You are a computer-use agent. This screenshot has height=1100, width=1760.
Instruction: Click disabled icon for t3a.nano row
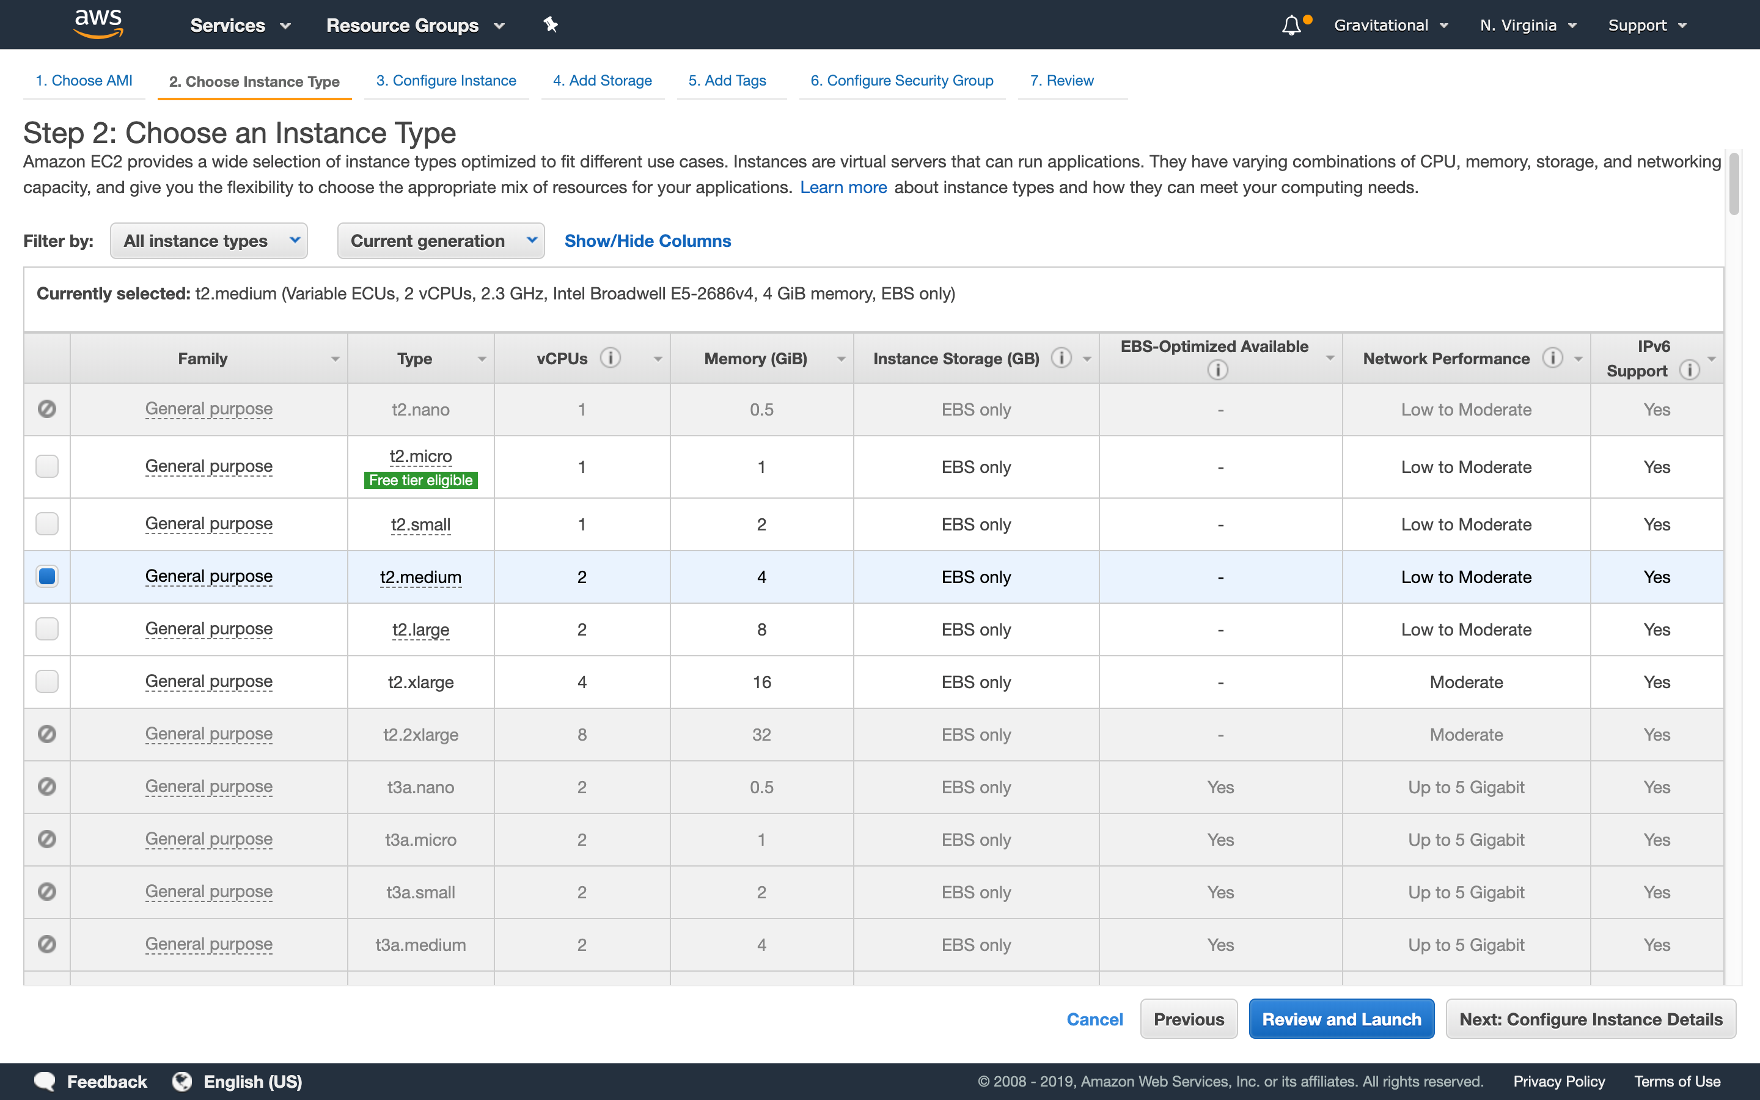[x=47, y=787]
